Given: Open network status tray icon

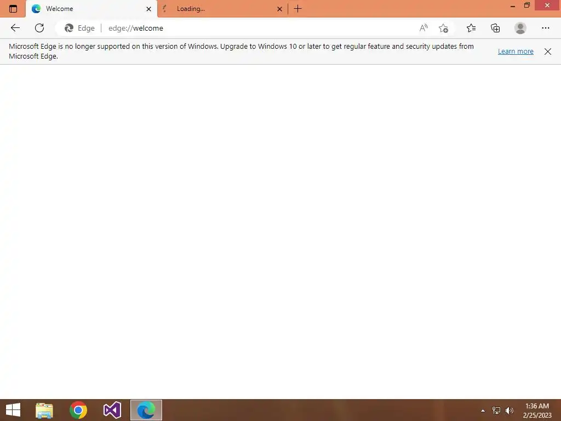Looking at the screenshot, I should coord(496,410).
